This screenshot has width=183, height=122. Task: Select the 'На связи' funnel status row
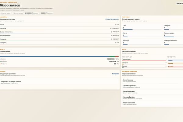[x=59, y=28]
